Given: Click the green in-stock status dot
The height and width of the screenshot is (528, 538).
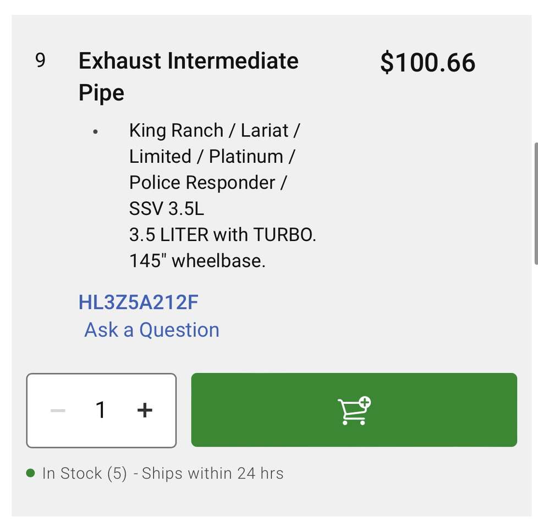Looking at the screenshot, I should [x=31, y=473].
